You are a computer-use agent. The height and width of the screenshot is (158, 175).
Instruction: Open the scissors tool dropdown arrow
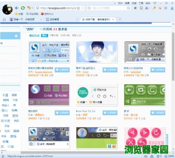150,8
